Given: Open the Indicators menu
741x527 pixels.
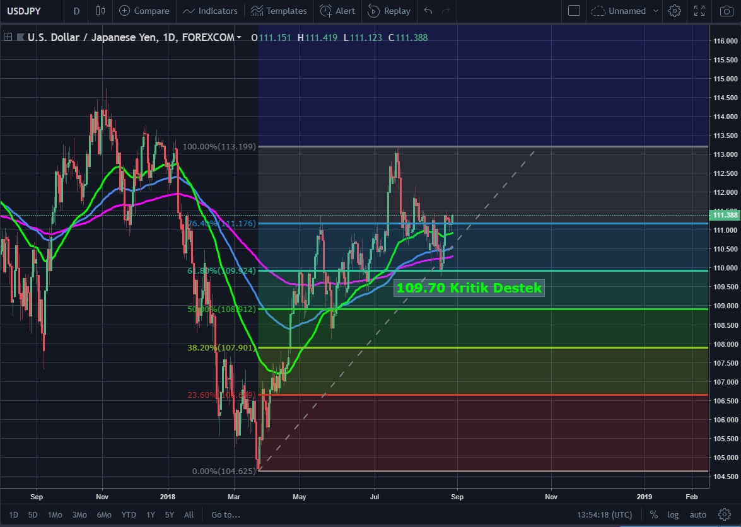Looking at the screenshot, I should (211, 11).
